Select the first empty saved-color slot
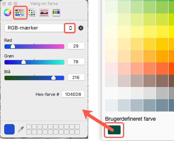 pyautogui.click(x=29, y=126)
